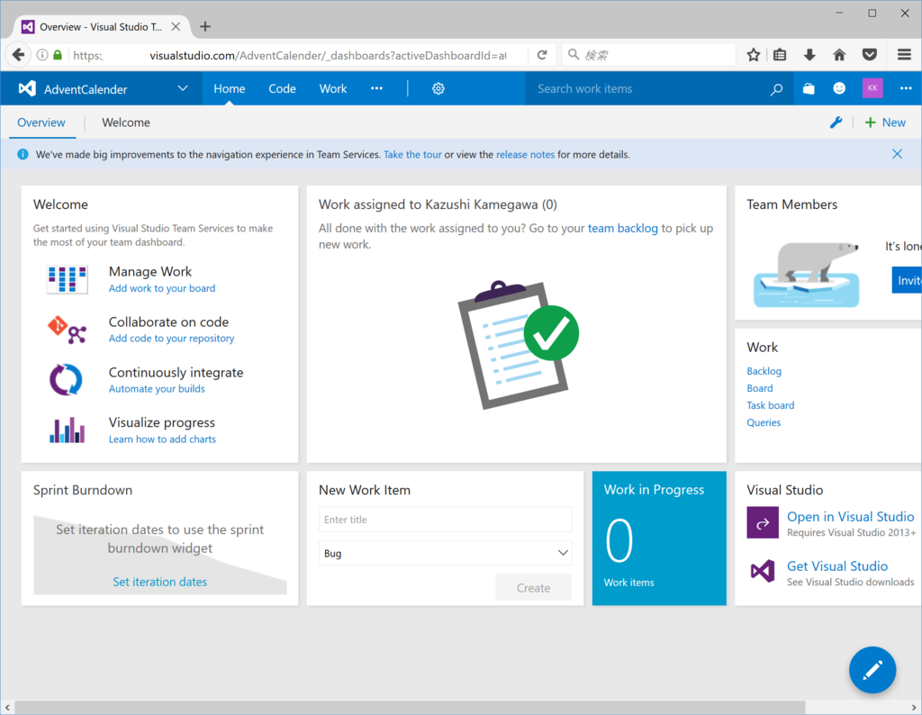Image resolution: width=922 pixels, height=715 pixels.
Task: Click the Get Visual Studio link
Action: tap(837, 566)
